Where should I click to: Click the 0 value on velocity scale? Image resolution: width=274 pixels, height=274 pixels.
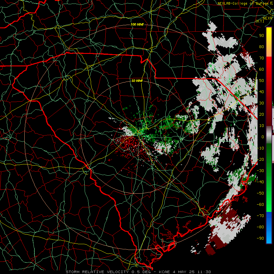[x=263, y=137]
